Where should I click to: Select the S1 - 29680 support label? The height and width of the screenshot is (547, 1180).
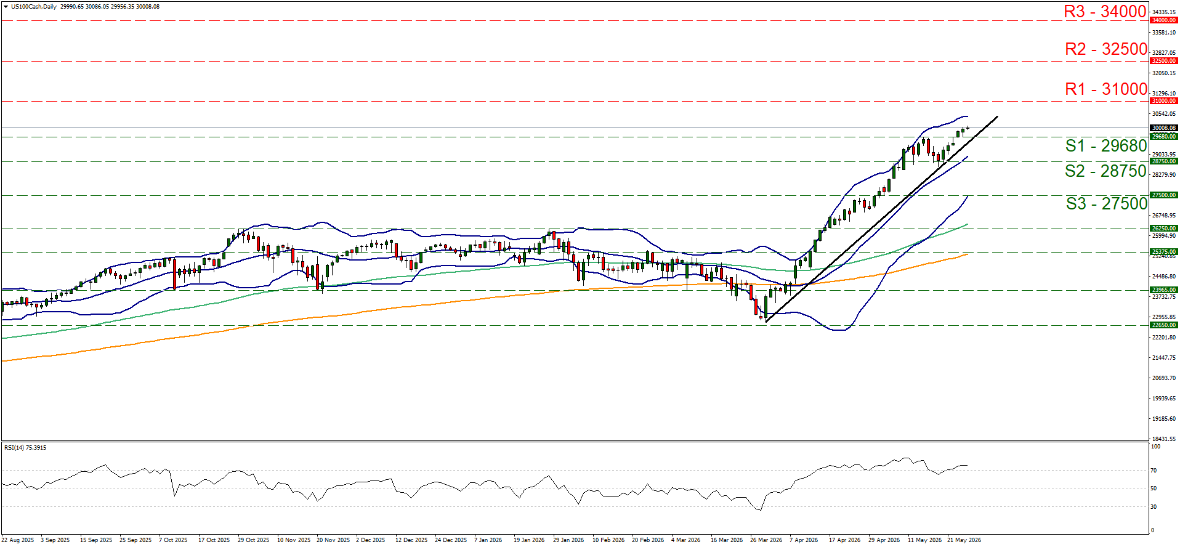click(1106, 146)
